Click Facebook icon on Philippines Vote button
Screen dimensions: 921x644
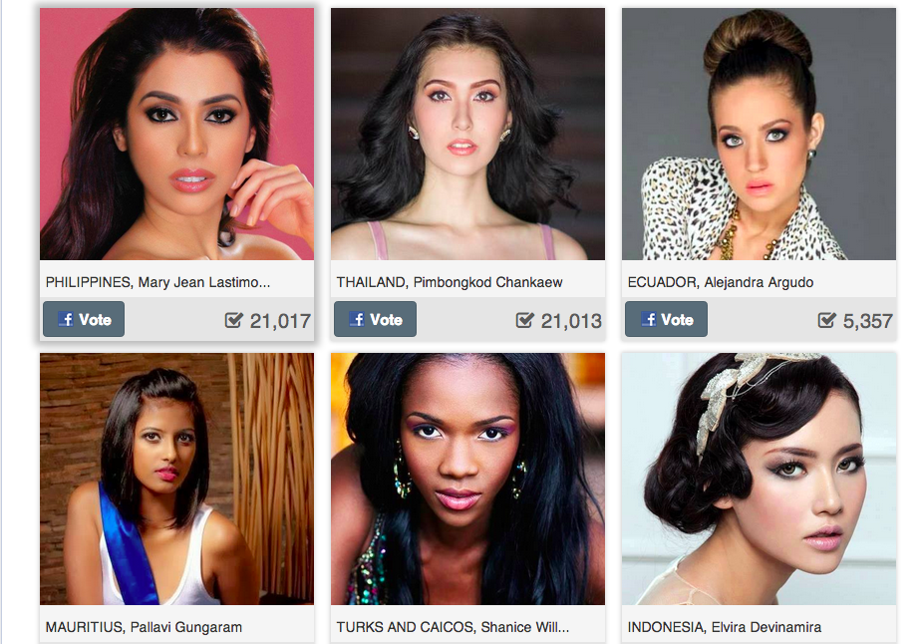pos(66,319)
